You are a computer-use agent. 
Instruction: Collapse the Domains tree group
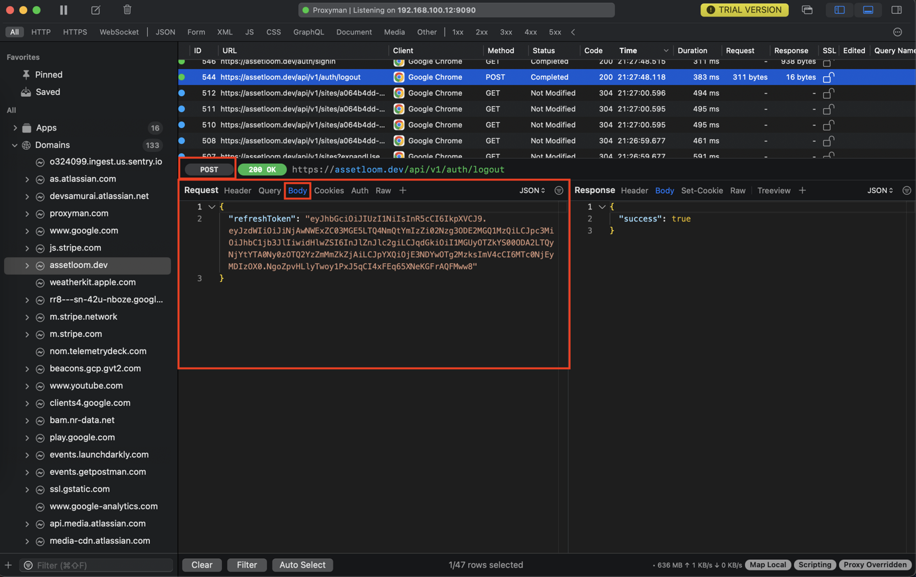pyautogui.click(x=15, y=145)
